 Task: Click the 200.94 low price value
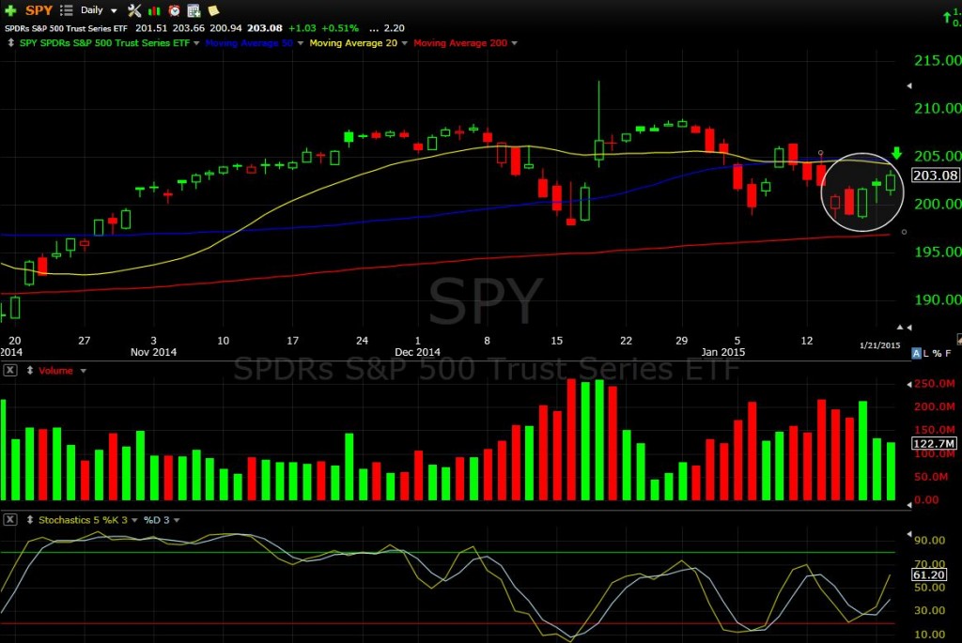pyautogui.click(x=225, y=28)
